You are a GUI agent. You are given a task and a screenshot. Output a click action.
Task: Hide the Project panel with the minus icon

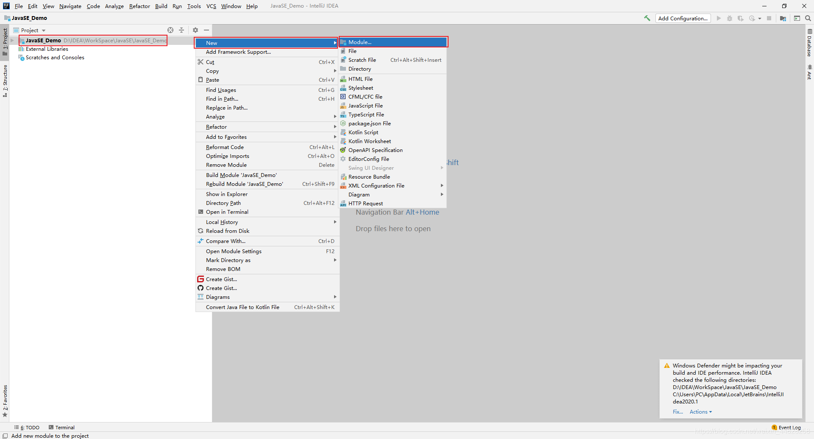point(206,30)
